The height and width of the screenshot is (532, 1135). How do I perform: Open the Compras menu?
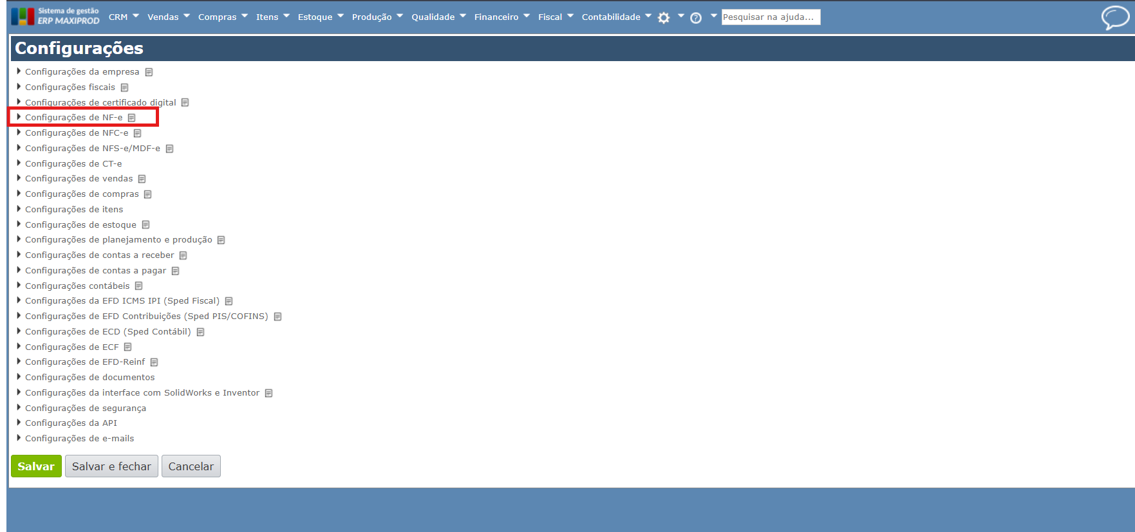point(223,17)
